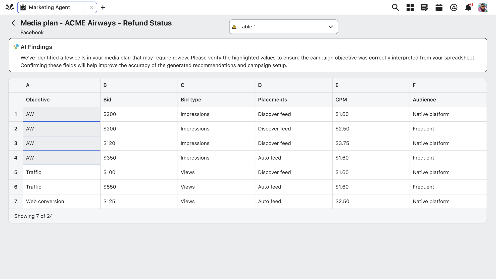The image size is (496, 279).
Task: Go back using the left arrow
Action: coord(15,23)
